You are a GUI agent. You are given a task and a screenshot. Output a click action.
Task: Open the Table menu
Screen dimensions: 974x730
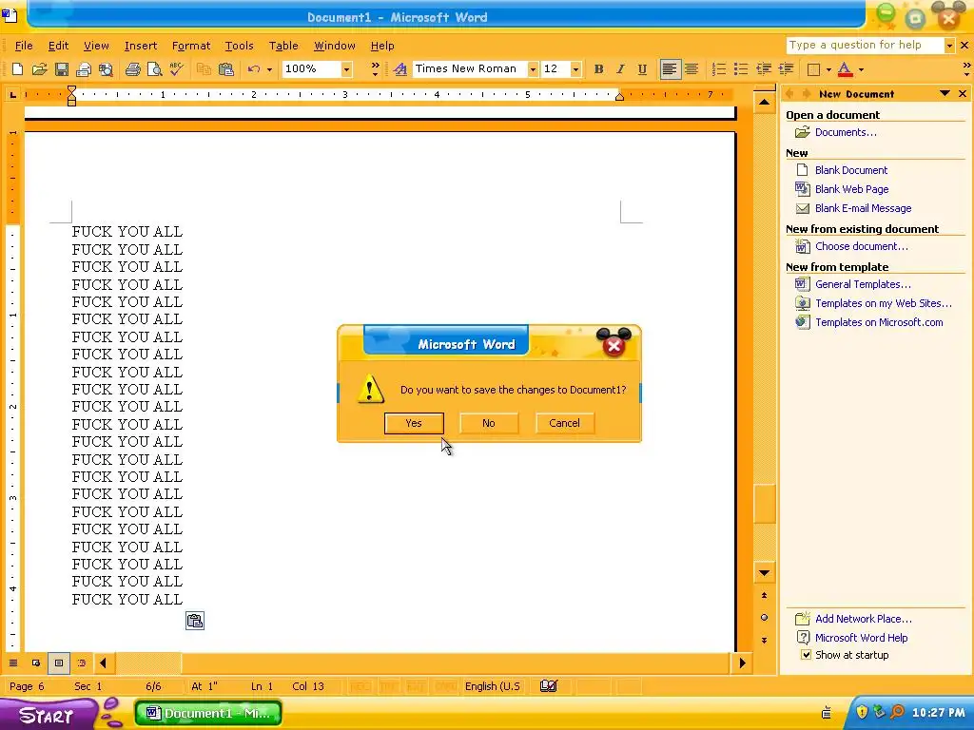[283, 46]
